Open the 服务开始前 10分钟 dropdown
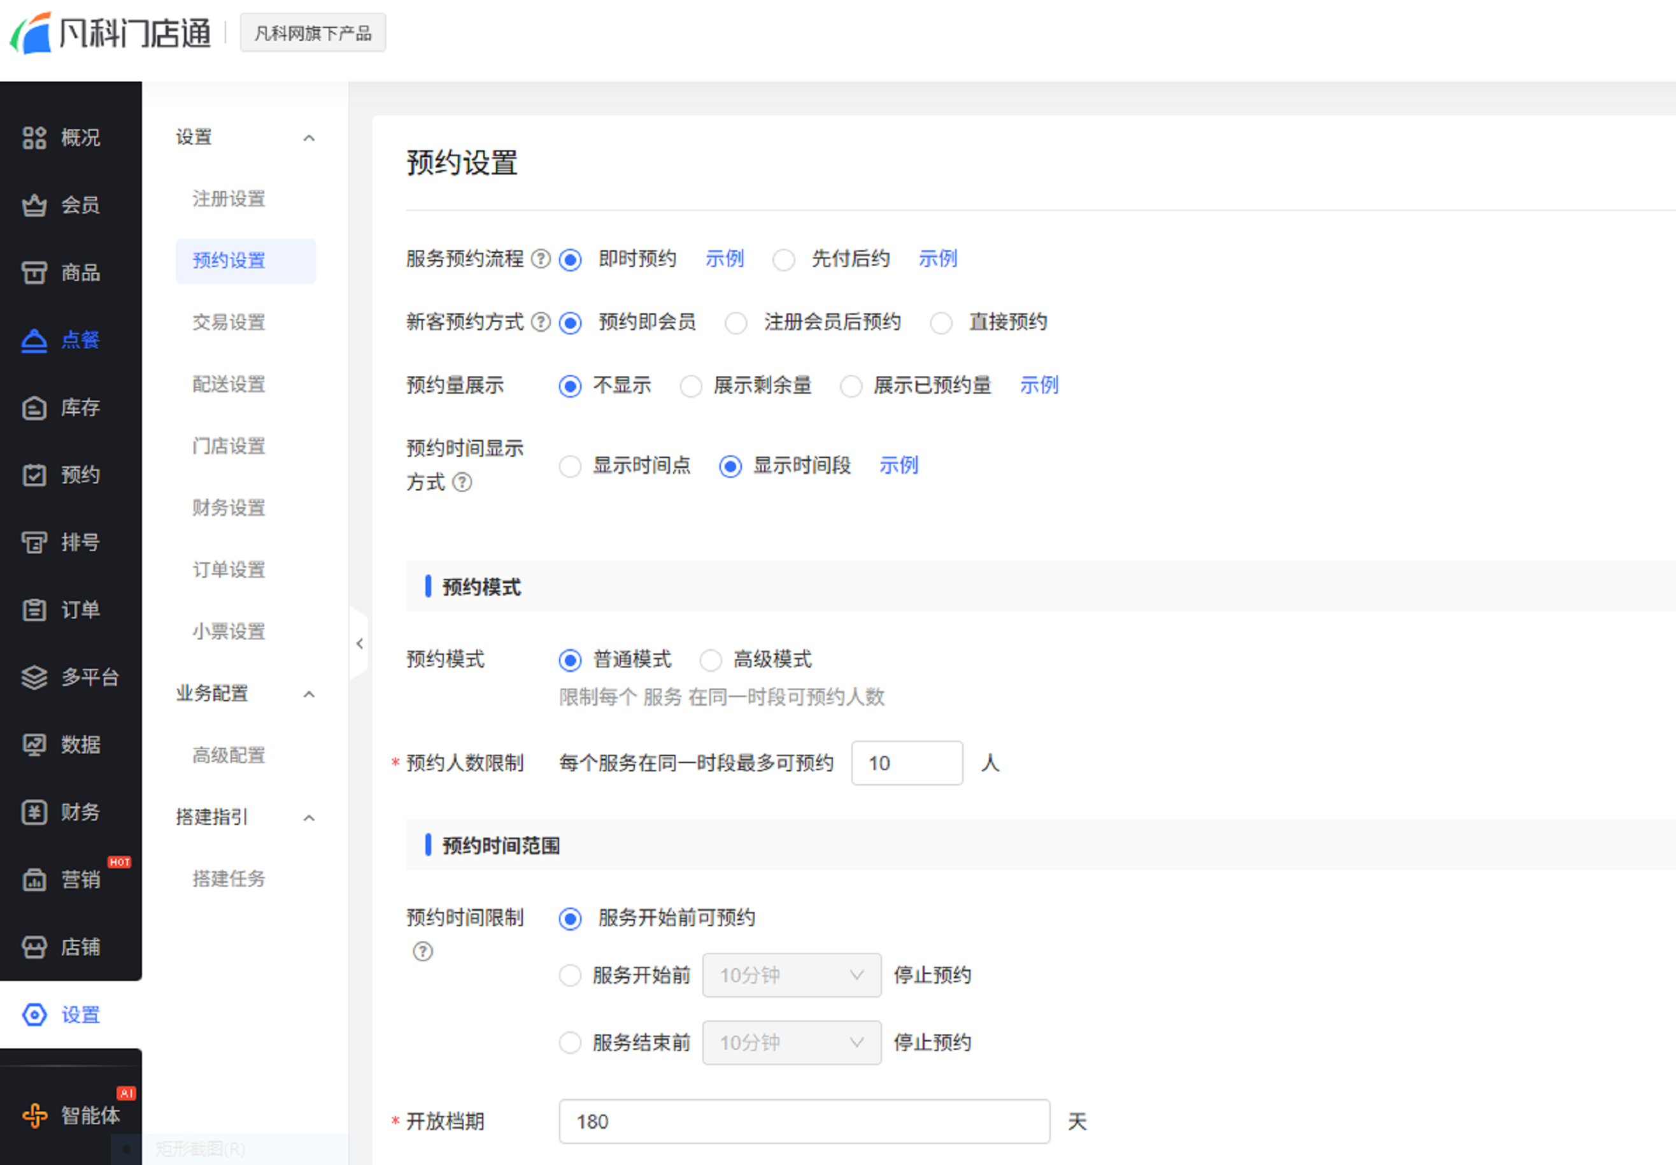The image size is (1676, 1165). click(x=791, y=975)
